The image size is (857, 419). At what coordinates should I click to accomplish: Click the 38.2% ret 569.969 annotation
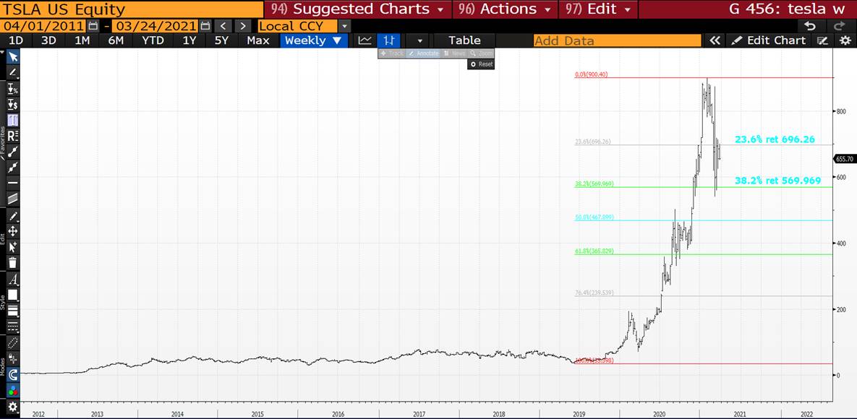777,181
